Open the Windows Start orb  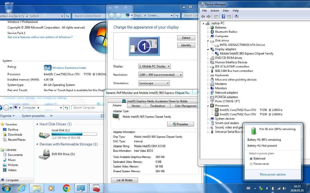6,188
